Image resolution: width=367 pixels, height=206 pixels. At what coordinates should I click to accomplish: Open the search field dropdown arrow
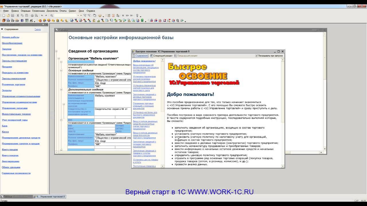[78, 15]
